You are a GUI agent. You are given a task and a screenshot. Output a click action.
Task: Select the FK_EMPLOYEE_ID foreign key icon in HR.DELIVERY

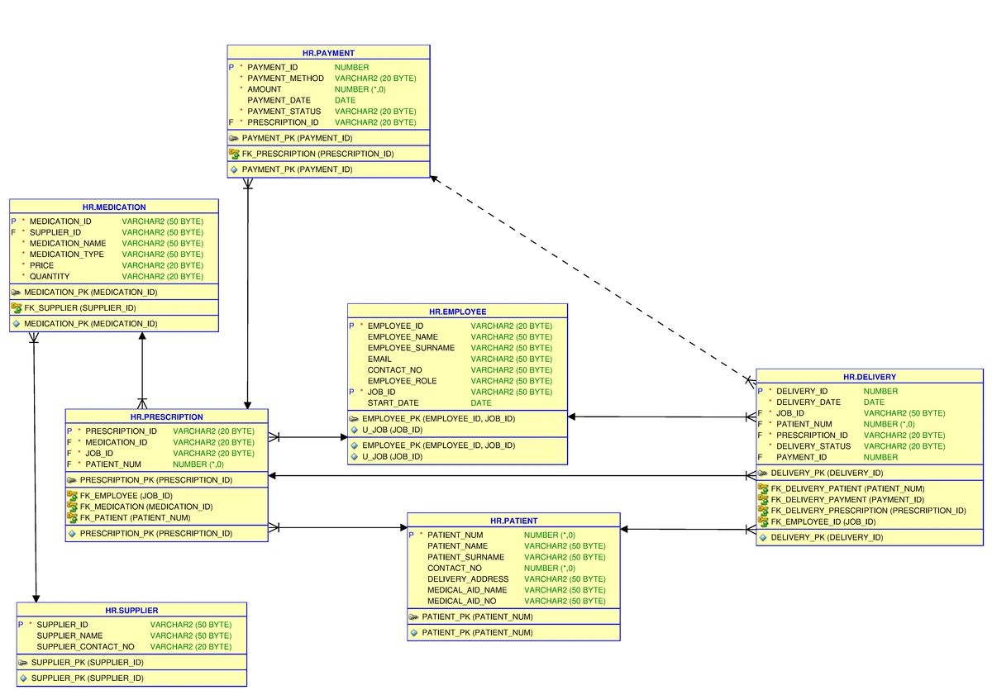coord(763,521)
